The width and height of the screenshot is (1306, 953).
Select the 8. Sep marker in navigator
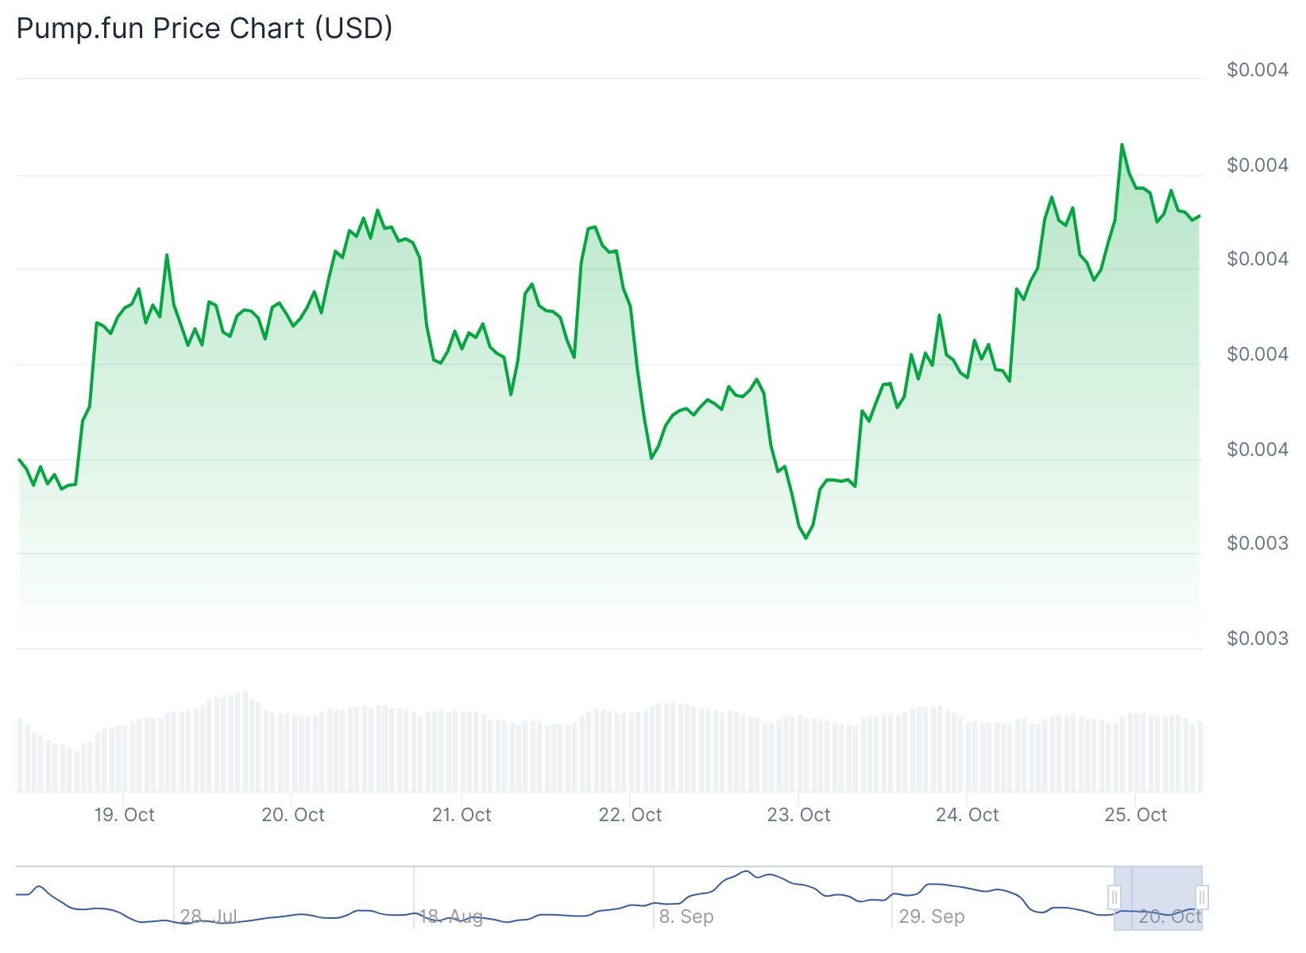click(x=686, y=916)
